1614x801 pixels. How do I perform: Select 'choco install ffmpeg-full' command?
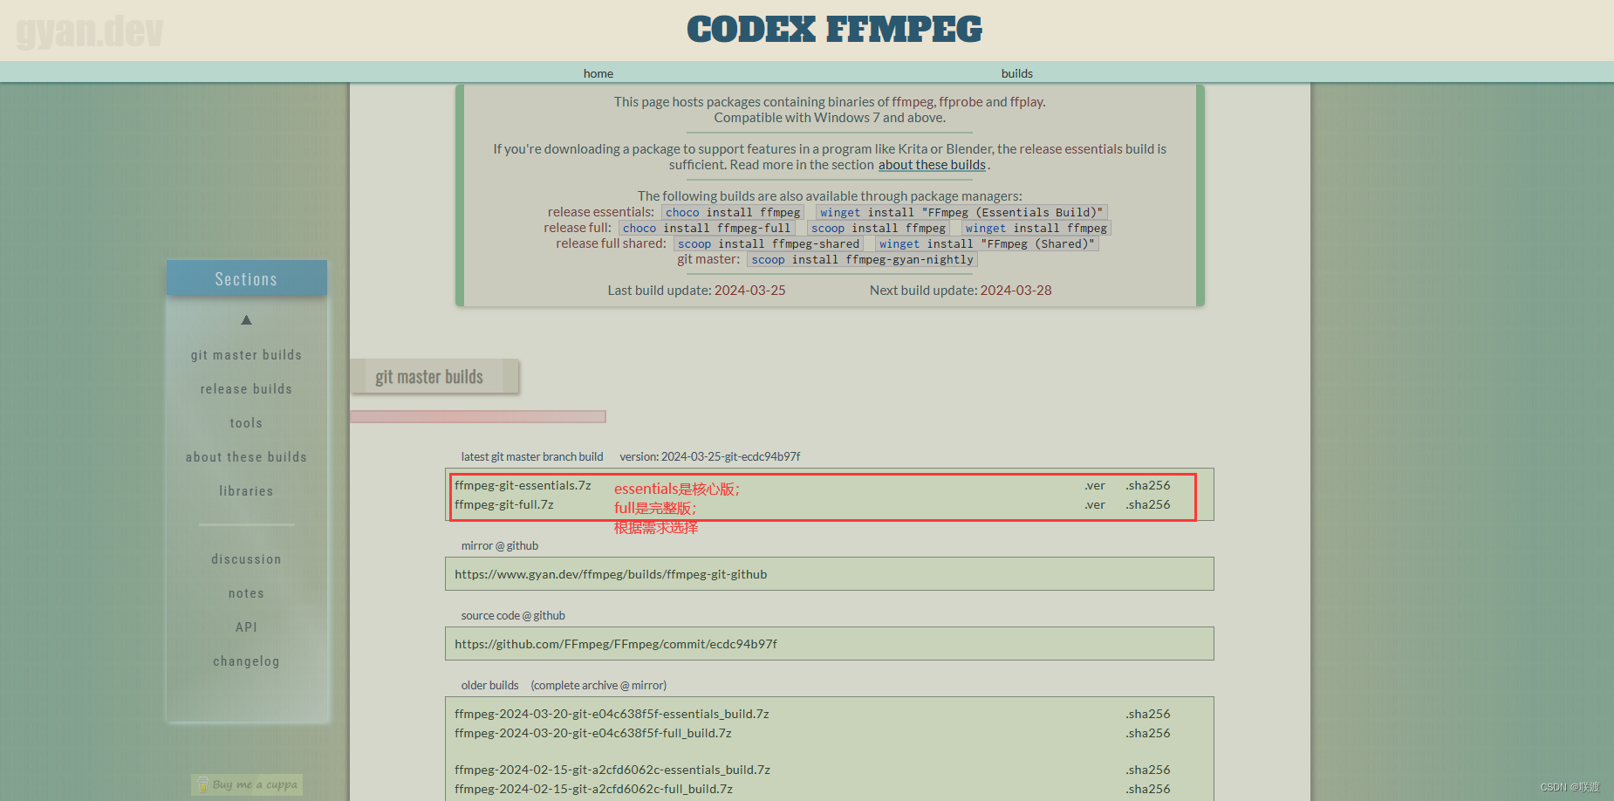[x=707, y=228]
